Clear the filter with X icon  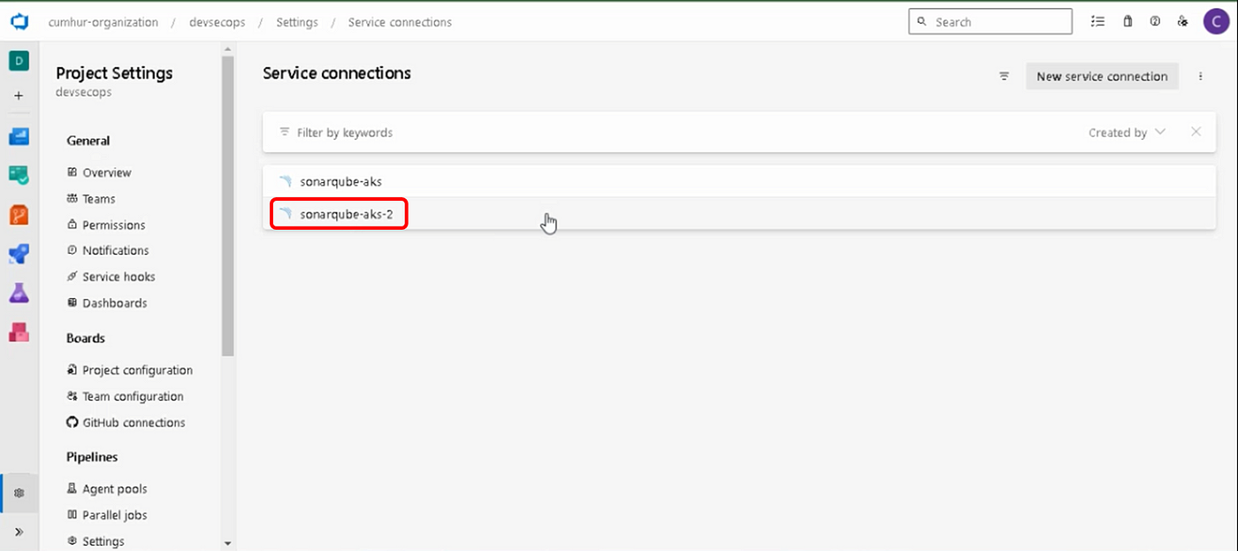tap(1196, 132)
